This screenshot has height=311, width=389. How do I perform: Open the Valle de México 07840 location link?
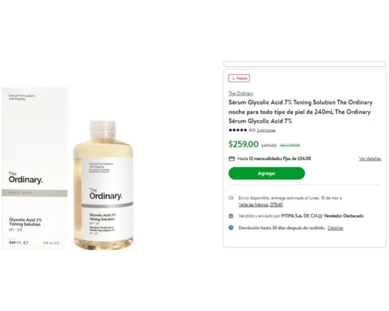[260, 205]
